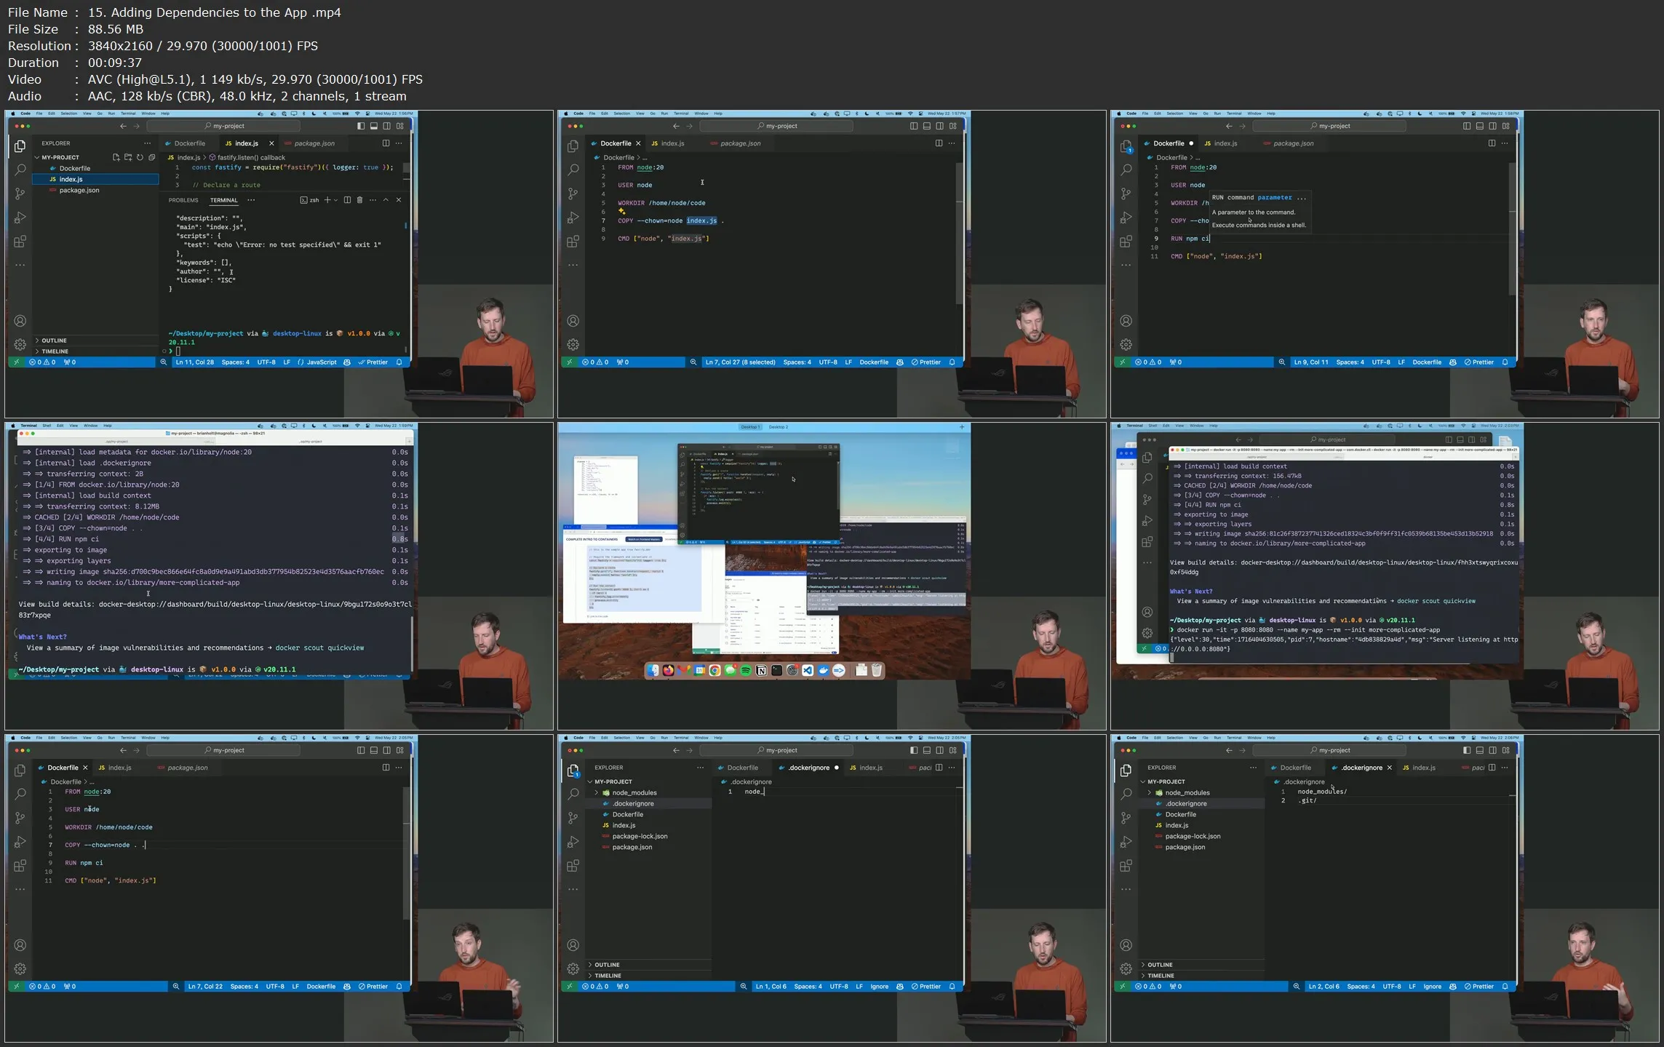Screen dimensions: 1664x1047
Task: Select TERMINAL panel tab in first thumbnail
Action: (x=224, y=200)
